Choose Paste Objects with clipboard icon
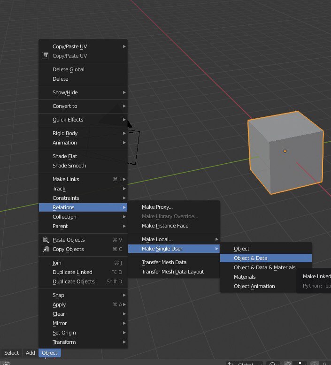Screen dimensions: 331x365 pyautogui.click(x=83, y=240)
